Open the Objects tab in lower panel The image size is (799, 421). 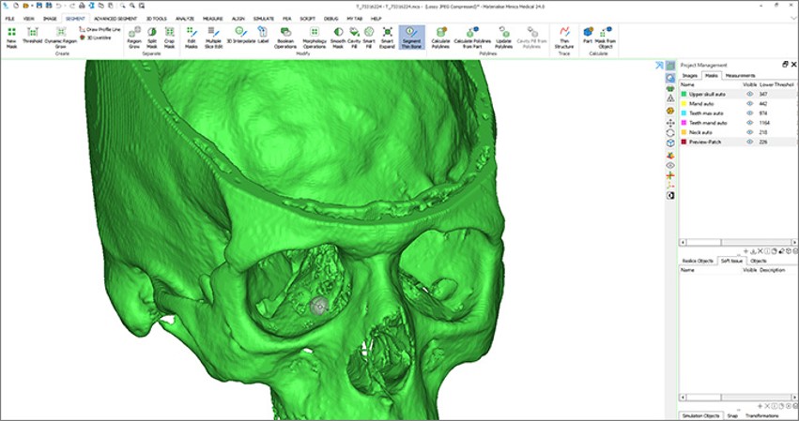click(759, 261)
